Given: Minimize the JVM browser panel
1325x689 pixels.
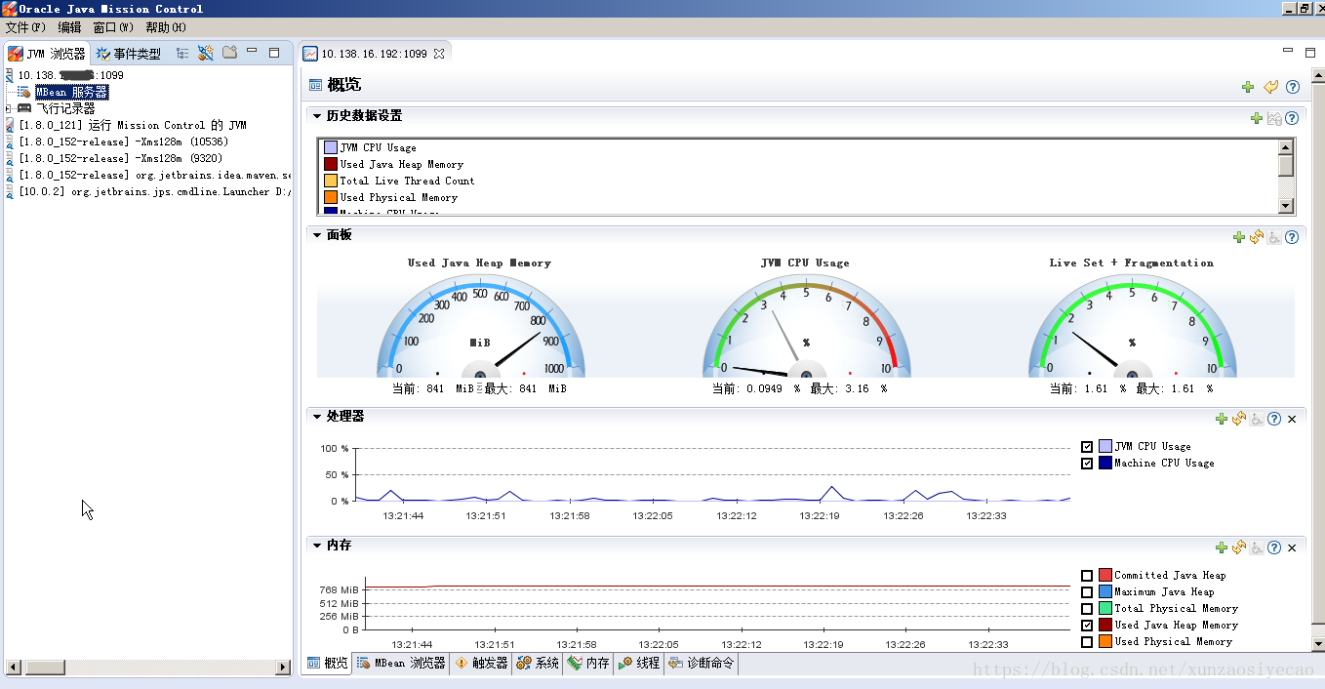Looking at the screenshot, I should (252, 52).
